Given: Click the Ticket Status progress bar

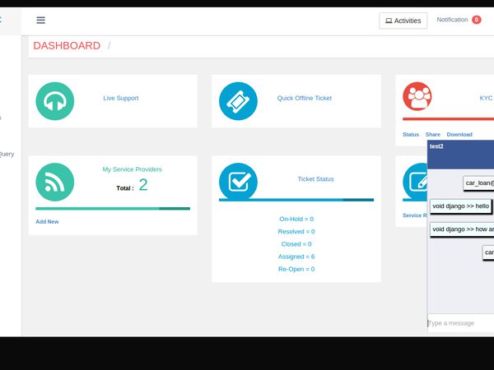Looking at the screenshot, I should click(296, 200).
